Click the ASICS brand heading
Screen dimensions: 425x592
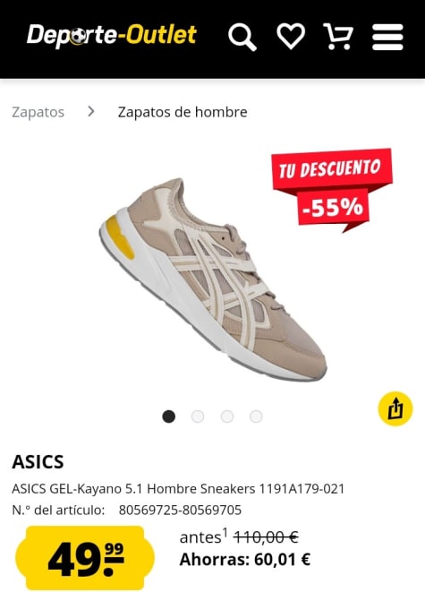coord(38,462)
